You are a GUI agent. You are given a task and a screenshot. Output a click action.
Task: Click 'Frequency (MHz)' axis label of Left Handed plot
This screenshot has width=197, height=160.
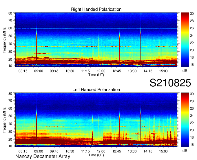(x=4, y=120)
